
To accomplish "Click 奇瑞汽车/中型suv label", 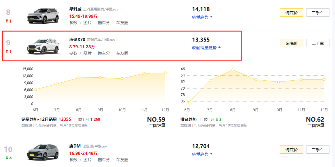I will tap(101, 40).
